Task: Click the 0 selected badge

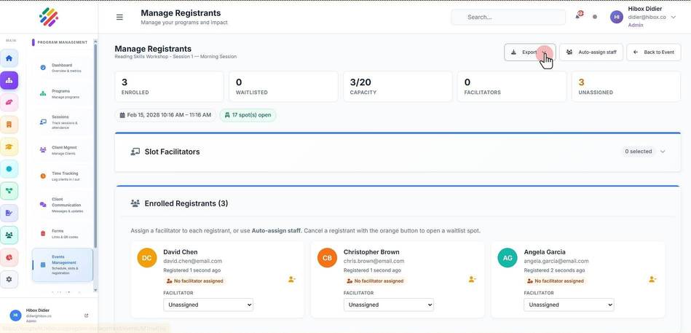Action: point(638,152)
